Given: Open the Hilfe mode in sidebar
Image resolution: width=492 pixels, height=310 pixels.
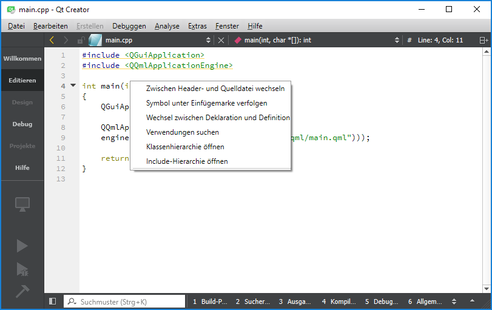Looking at the screenshot, I should click(x=22, y=168).
